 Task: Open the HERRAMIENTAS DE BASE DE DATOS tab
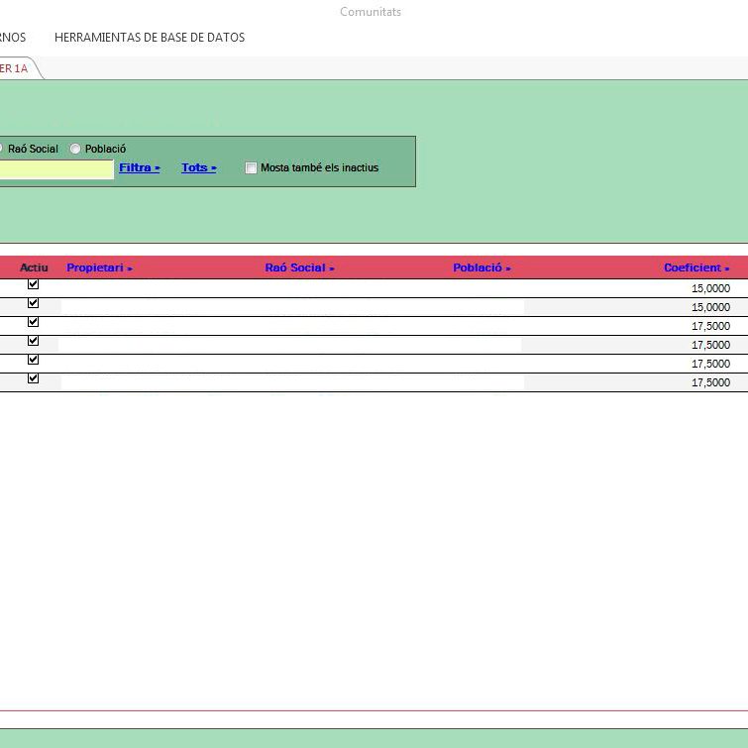point(149,38)
